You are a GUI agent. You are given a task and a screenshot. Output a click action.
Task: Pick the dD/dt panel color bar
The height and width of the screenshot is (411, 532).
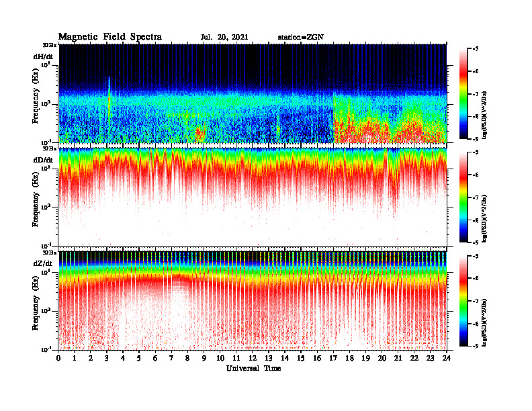click(463, 197)
